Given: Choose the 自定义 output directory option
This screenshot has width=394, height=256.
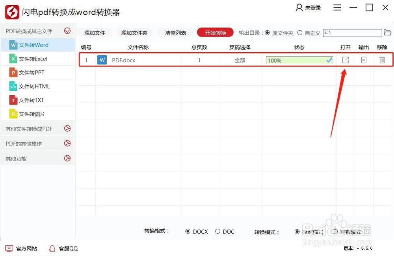Looking at the screenshot, I should tap(299, 33).
